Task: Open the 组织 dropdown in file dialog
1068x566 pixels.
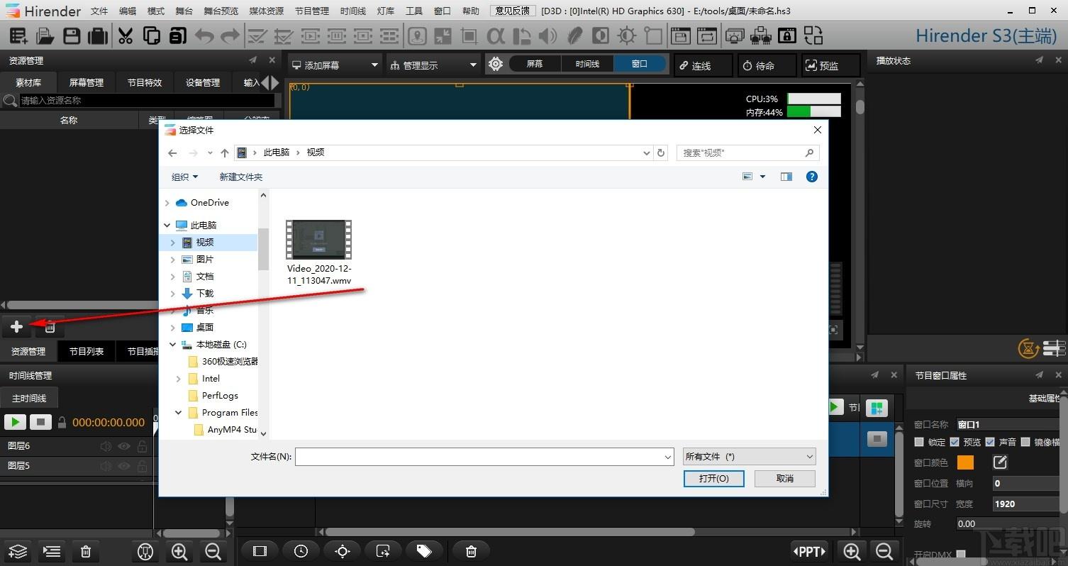Action: 185,177
